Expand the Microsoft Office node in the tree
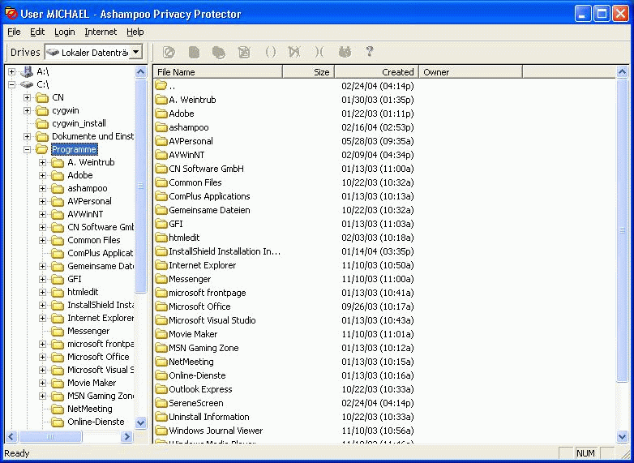 pyautogui.click(x=42, y=357)
